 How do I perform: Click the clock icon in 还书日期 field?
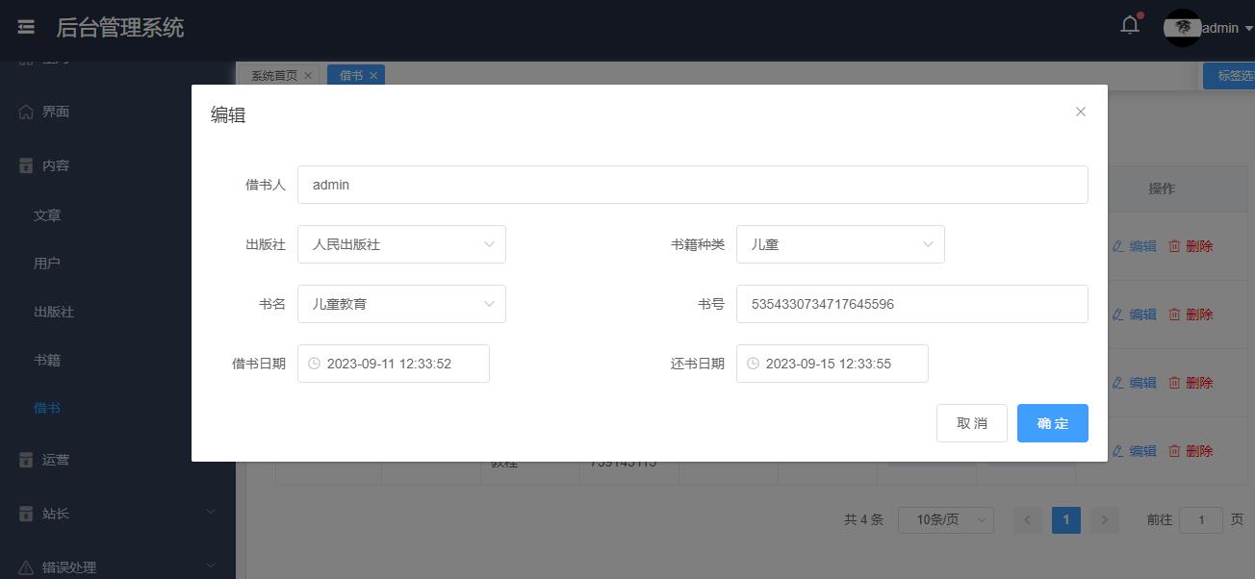[x=753, y=364]
